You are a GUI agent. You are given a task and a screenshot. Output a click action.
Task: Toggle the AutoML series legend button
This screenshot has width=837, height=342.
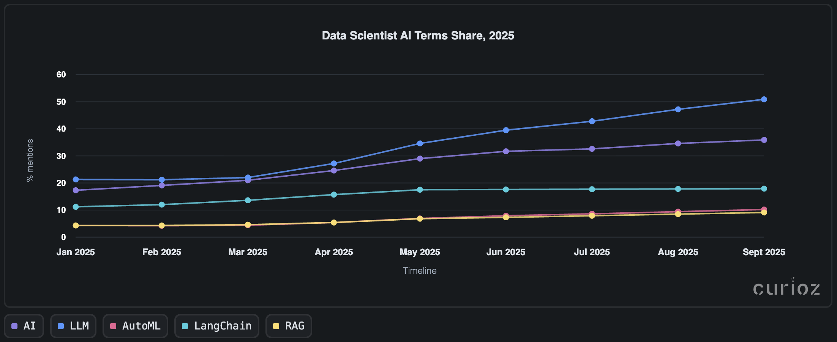pyautogui.click(x=135, y=326)
